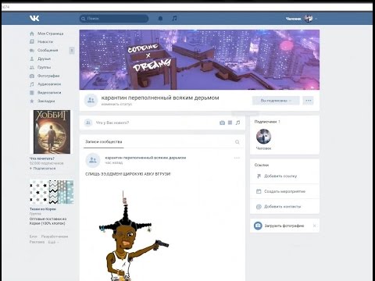Attach a photo via camera icon
Image resolution: width=375 pixels, height=281 pixels.
tap(222, 123)
